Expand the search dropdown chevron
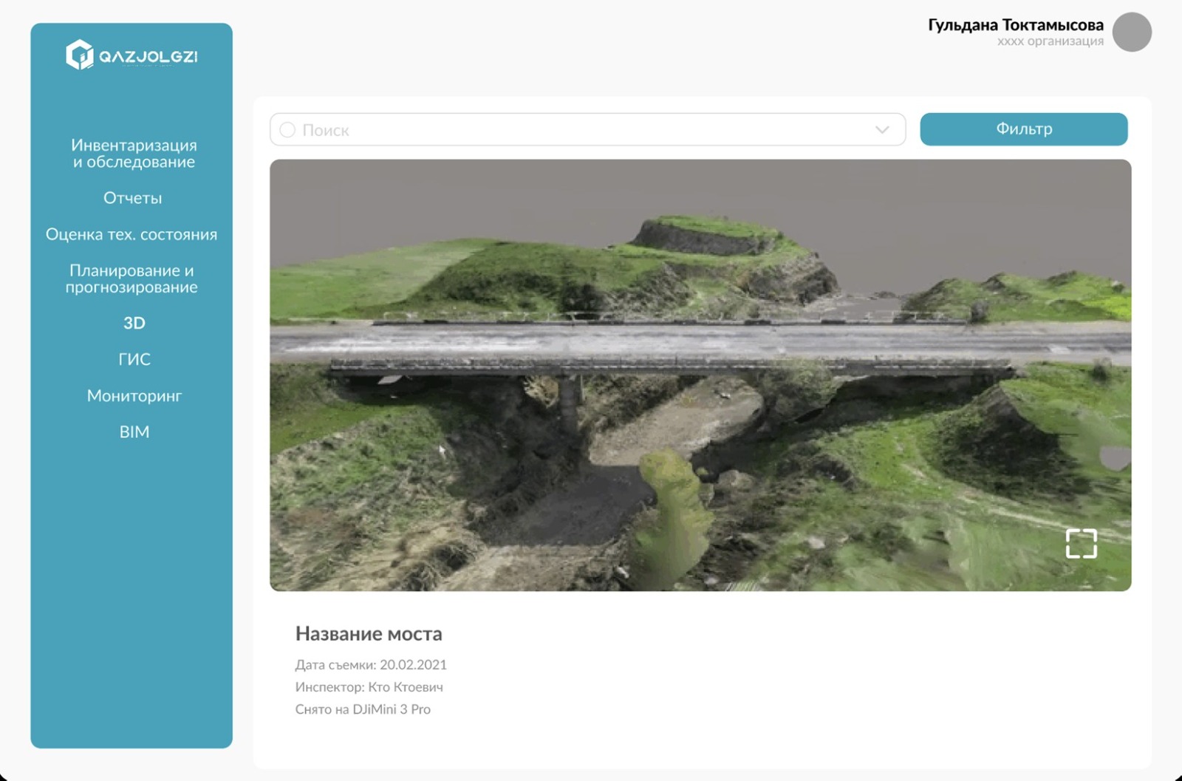1182x781 pixels. 882,130
